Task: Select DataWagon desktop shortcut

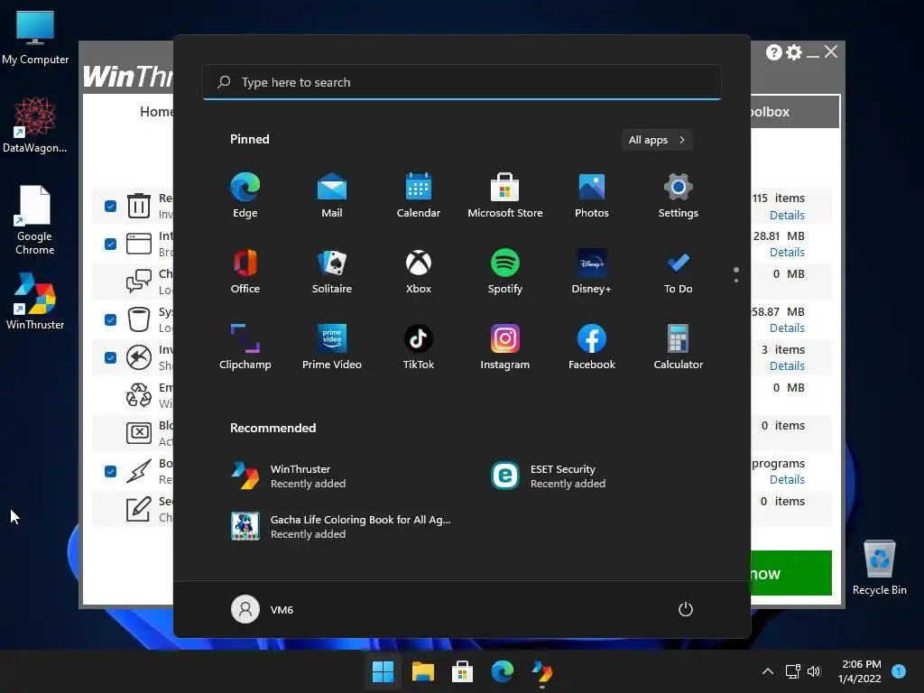Action: pos(35,125)
